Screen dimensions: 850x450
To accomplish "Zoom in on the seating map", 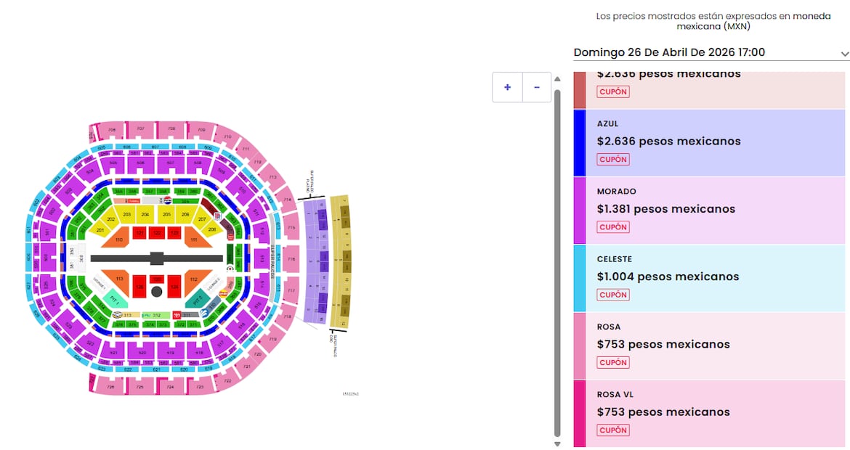I will pos(506,86).
